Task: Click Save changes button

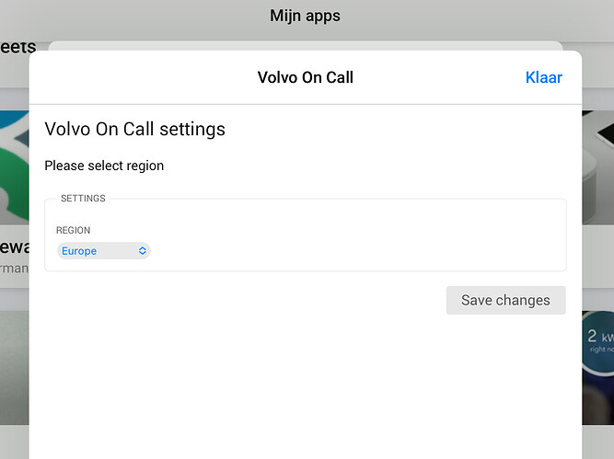Action: [505, 300]
